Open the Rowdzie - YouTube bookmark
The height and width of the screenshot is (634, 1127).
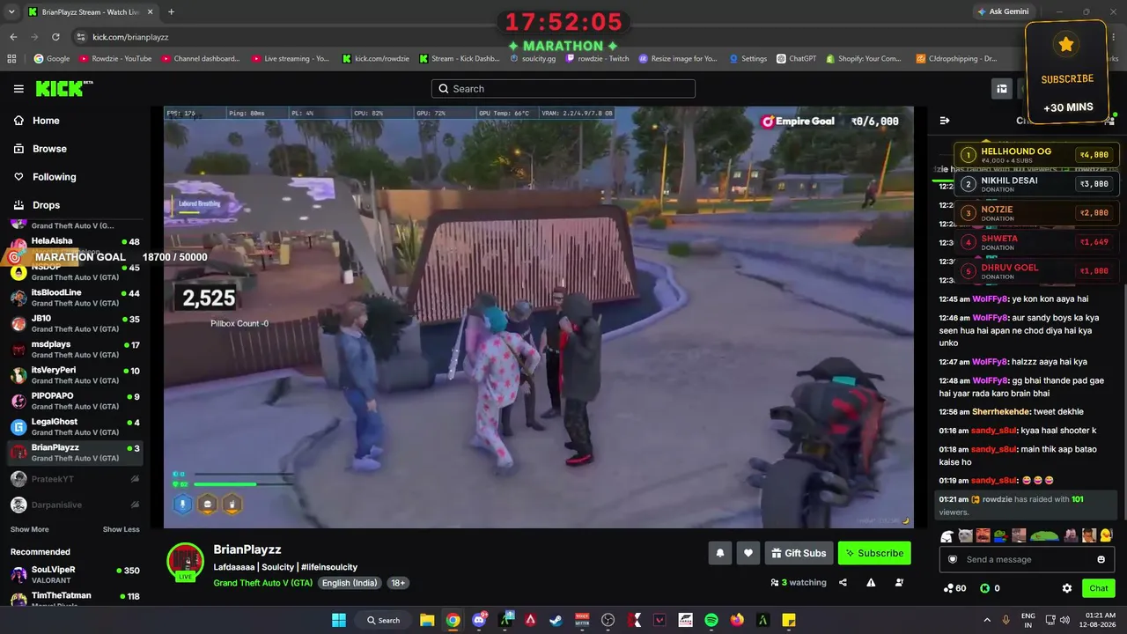[114, 59]
